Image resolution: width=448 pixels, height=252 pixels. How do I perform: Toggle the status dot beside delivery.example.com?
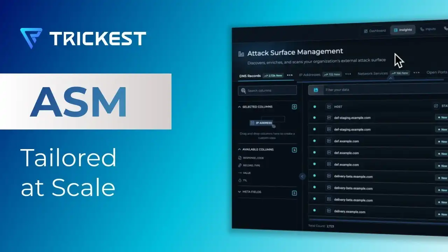[x=314, y=210]
